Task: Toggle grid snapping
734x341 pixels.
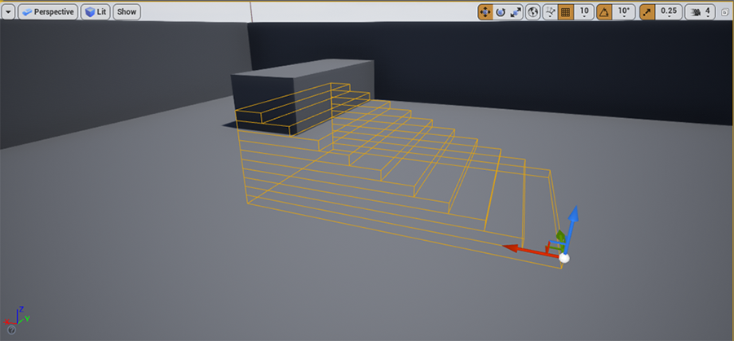Action: pos(565,12)
